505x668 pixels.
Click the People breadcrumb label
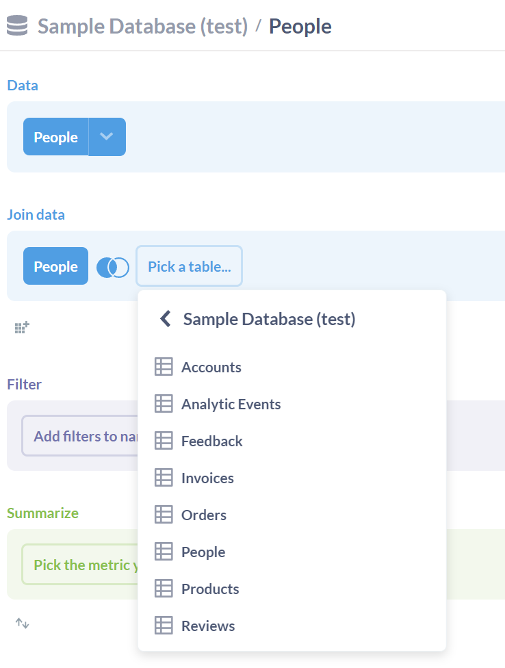coord(300,25)
